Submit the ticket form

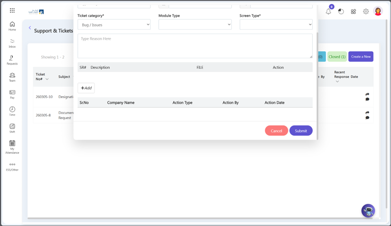(301, 131)
